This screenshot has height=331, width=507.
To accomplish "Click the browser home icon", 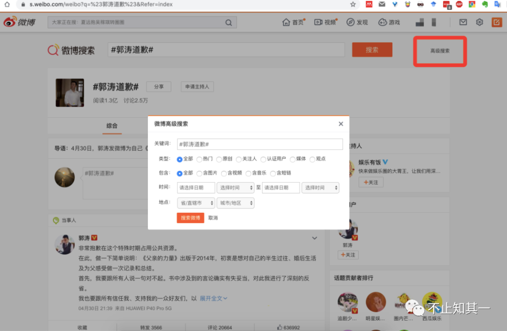I will [x=7, y=4].
